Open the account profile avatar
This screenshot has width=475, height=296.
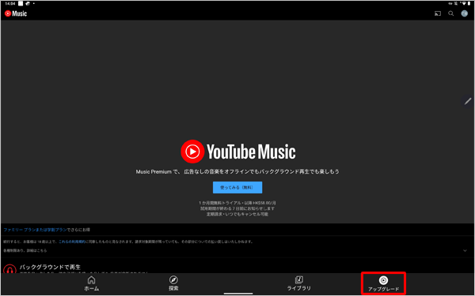[465, 13]
